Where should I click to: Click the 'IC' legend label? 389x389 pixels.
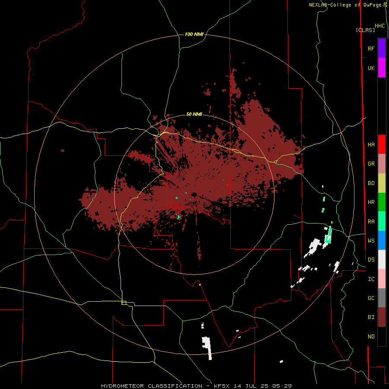[371, 279]
